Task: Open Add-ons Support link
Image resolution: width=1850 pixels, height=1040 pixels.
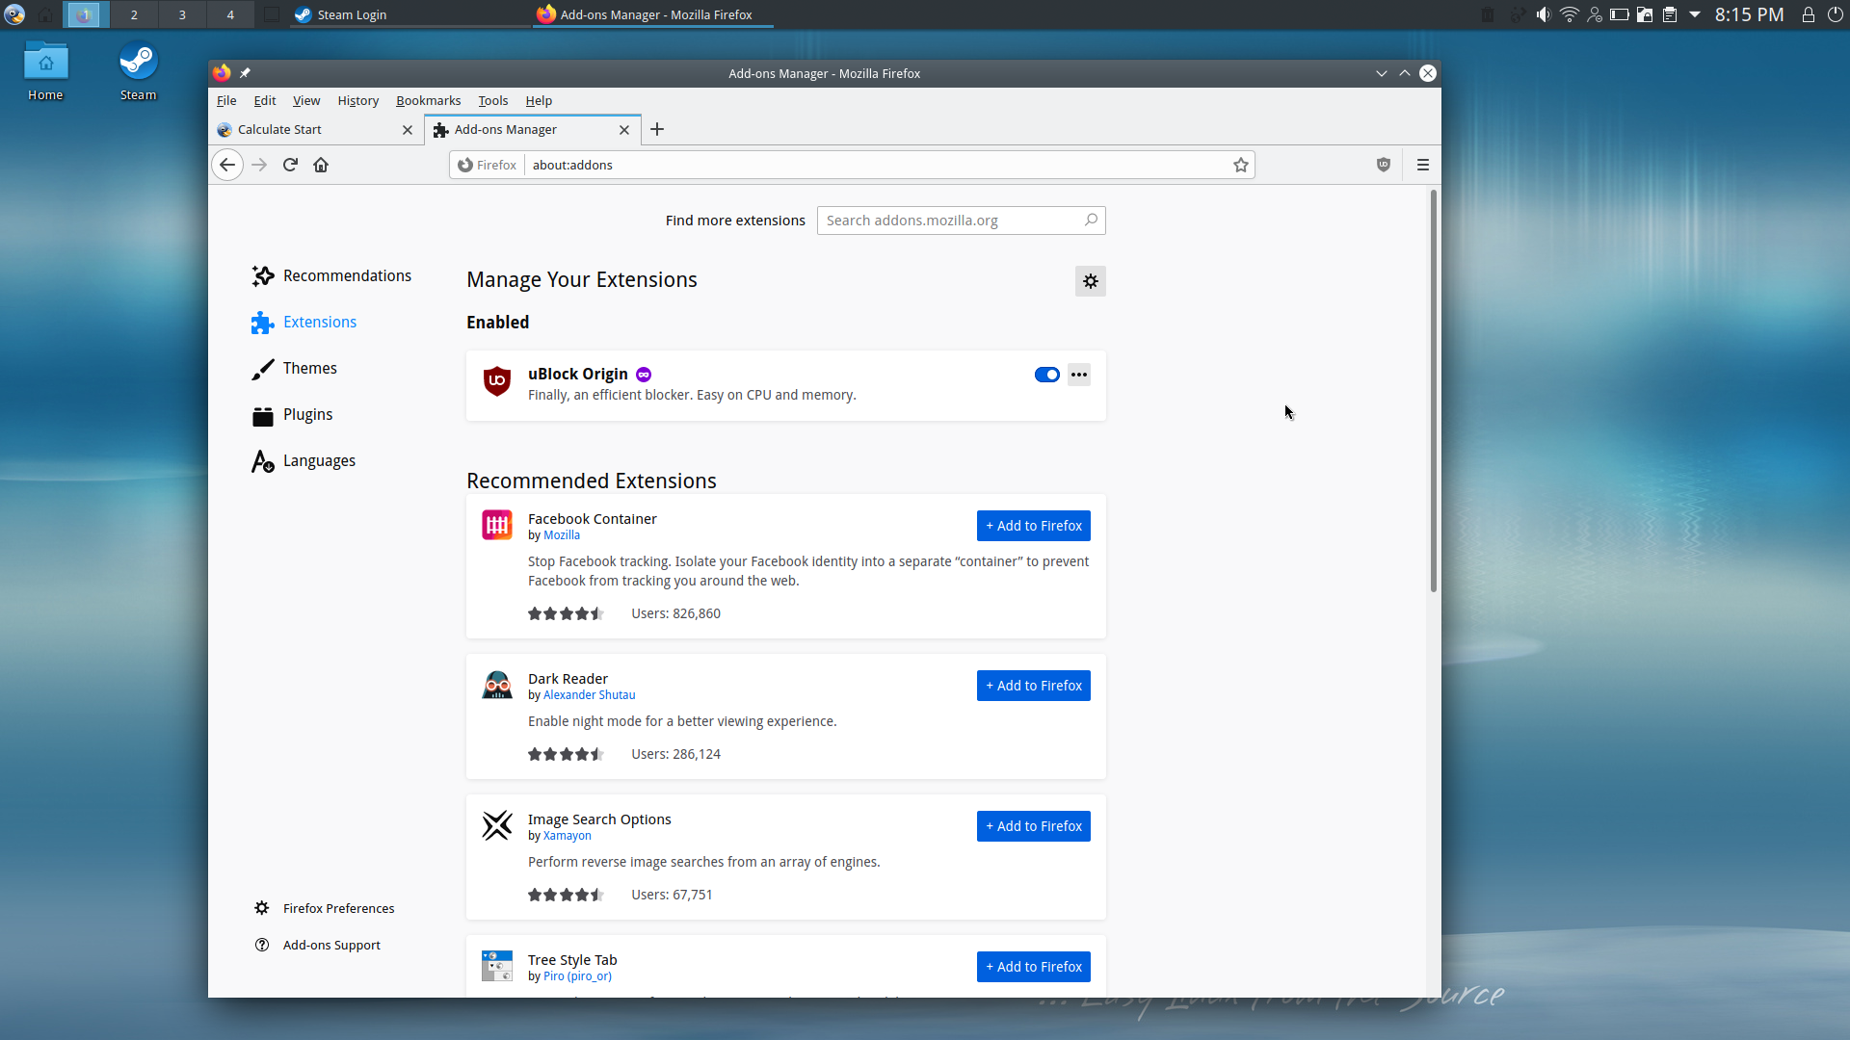Action: click(317, 945)
